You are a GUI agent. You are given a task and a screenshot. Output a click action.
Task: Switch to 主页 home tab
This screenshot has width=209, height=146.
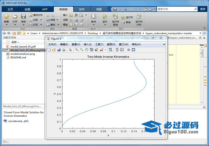10,9
